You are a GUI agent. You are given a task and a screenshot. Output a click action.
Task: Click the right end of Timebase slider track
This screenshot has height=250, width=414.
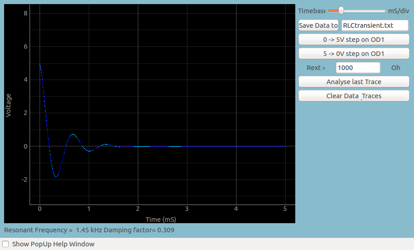click(384, 11)
